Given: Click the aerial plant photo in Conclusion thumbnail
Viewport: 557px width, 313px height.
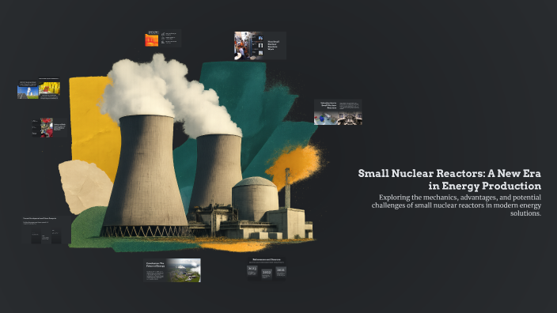Looking at the screenshot, I should pyautogui.click(x=184, y=270).
